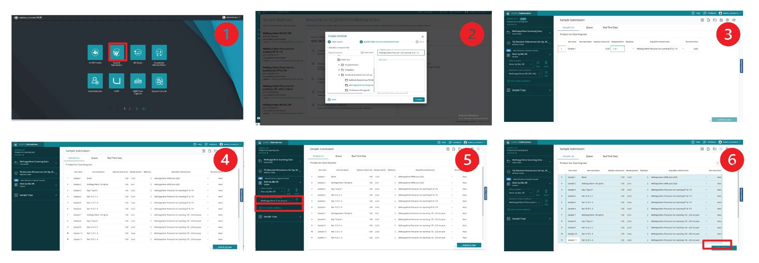The height and width of the screenshot is (263, 759).
Task: Open LC-MS Toolkit tile in HUB
Action: (x=95, y=52)
